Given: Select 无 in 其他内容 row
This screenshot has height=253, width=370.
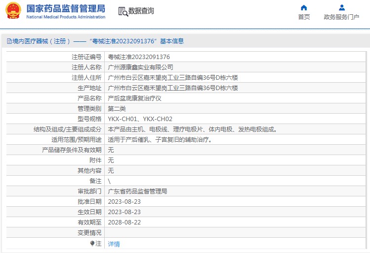Looking at the screenshot, I should [x=111, y=171].
